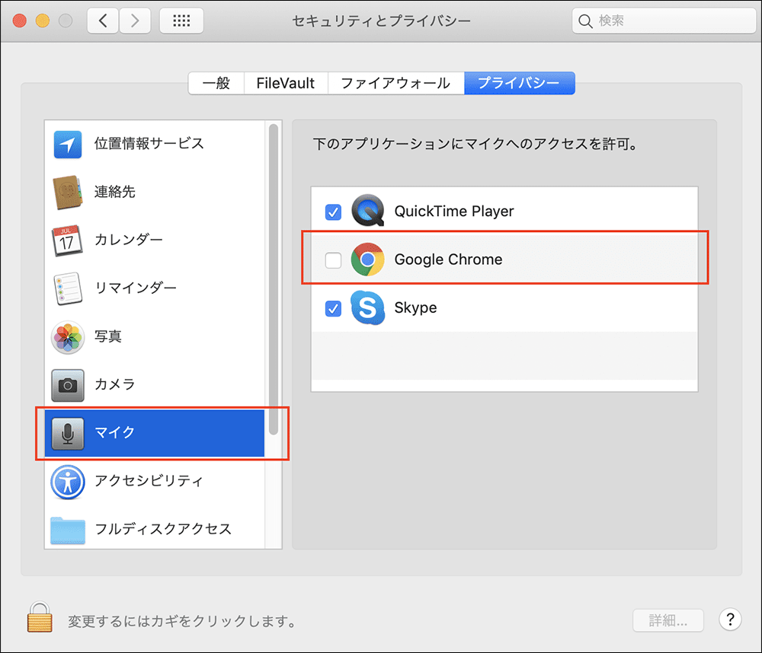Click the 詳細... button
The image size is (762, 653).
point(668,620)
